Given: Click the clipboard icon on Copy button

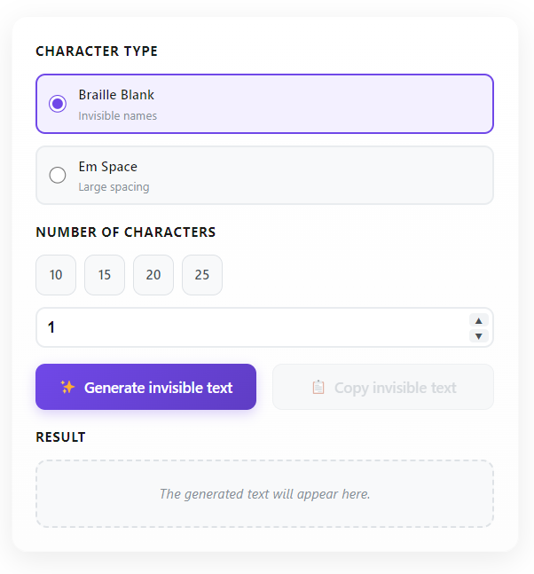Looking at the screenshot, I should 318,388.
